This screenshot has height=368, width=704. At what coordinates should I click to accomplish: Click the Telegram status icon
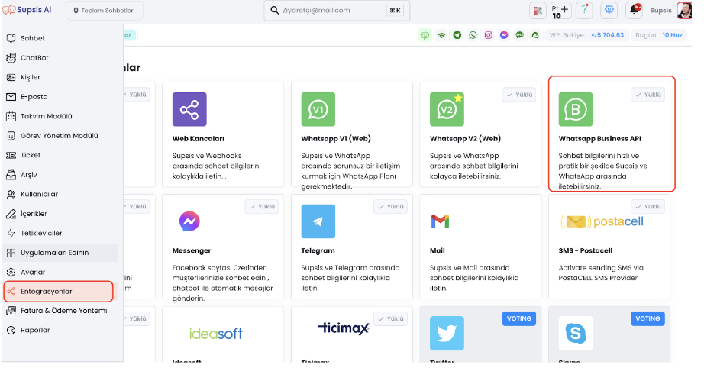[457, 35]
